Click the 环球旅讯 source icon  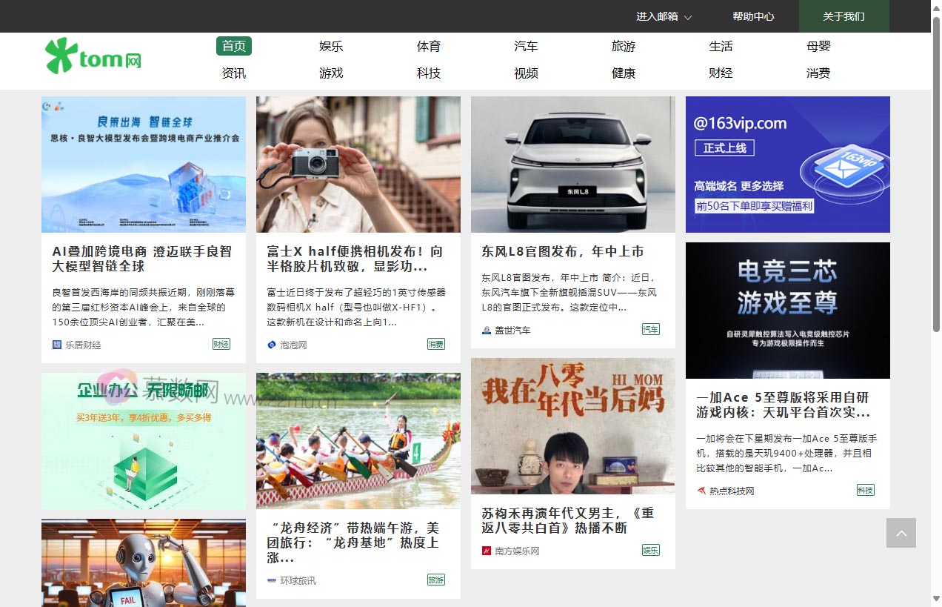272,580
